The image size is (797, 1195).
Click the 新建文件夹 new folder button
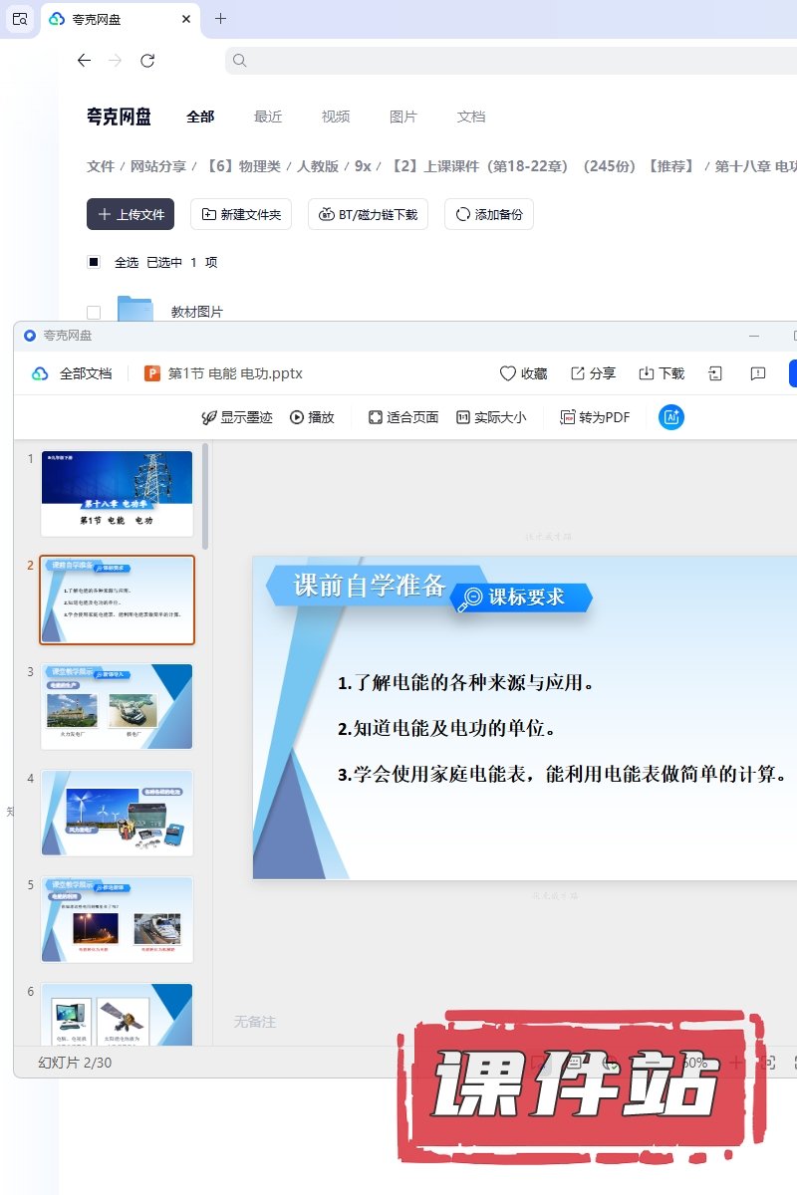point(241,214)
